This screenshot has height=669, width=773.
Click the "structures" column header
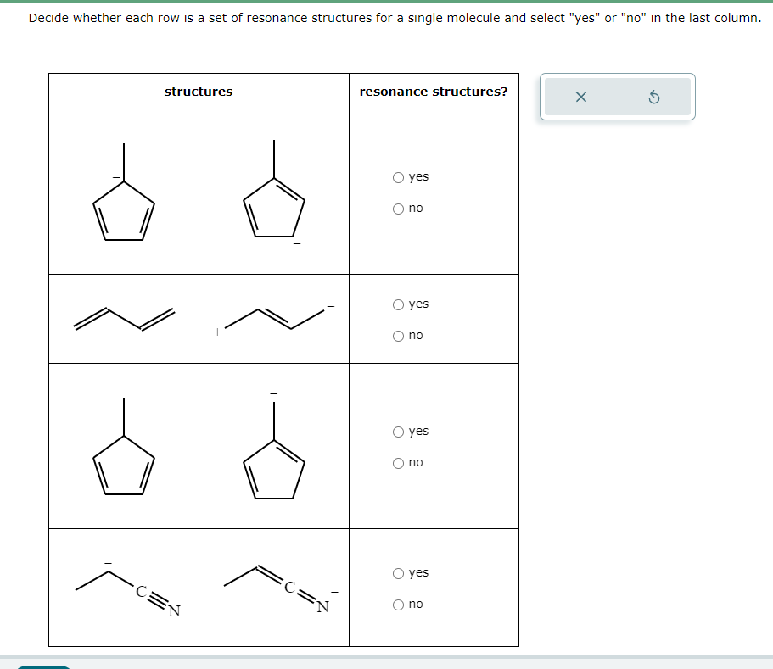199,92
